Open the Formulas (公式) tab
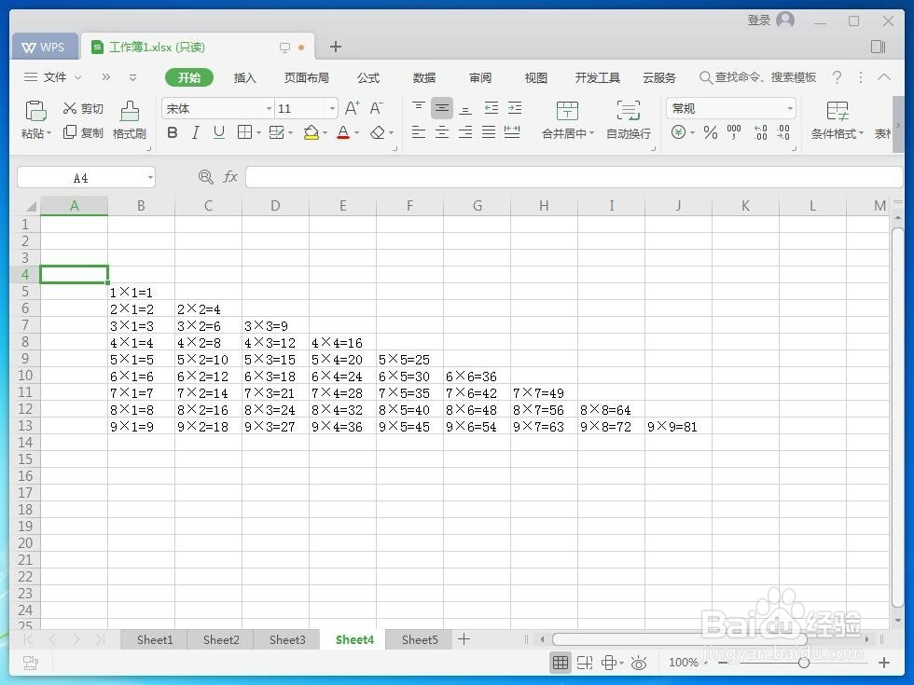914x685 pixels. 368,77
